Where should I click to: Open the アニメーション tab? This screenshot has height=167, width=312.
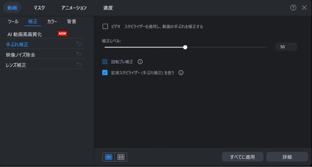[74, 8]
